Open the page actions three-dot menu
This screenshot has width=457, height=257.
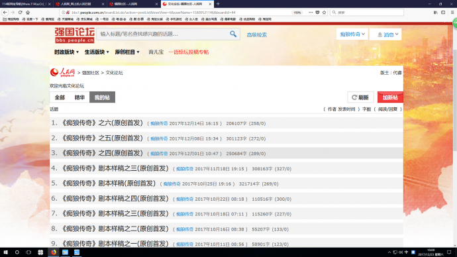[311, 12]
